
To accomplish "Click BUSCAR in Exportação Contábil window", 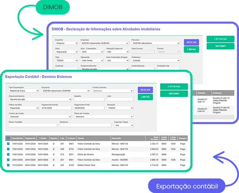I will click(145, 90).
